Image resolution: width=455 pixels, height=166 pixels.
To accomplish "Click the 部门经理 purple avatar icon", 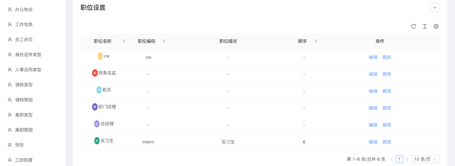I will [95, 107].
